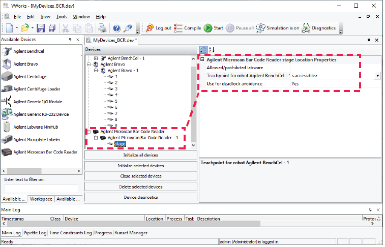Open the Time Constraints Log tab

71,233
